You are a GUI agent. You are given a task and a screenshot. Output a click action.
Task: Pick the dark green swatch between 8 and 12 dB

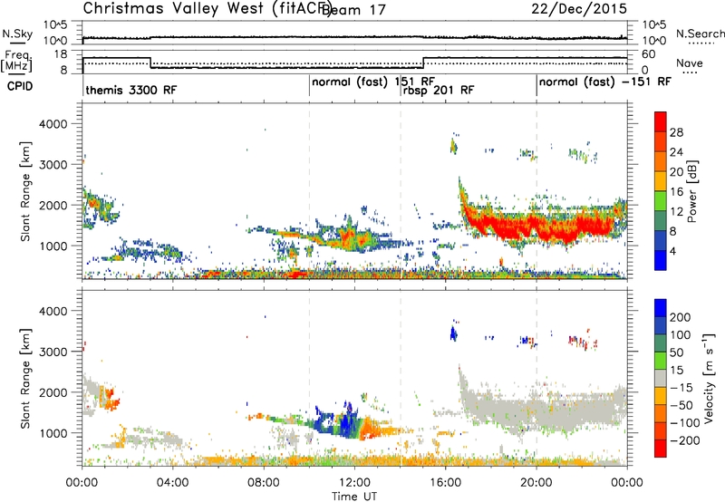[x=661, y=221]
